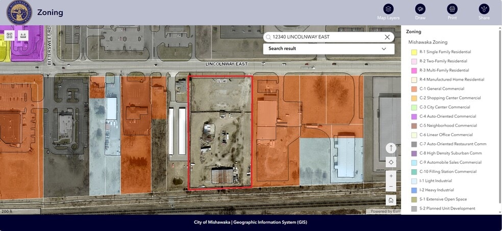
Task: Click the 12340 highlighted parcel on map
Action: point(220,133)
